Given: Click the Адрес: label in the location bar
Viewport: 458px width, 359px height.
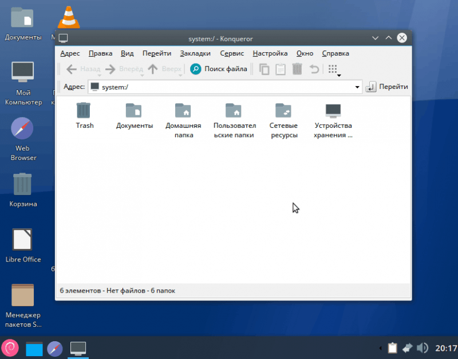Looking at the screenshot, I should tap(74, 87).
